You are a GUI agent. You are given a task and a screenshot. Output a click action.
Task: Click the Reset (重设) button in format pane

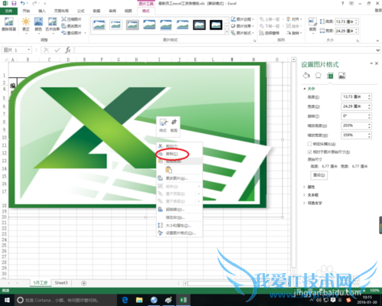(319, 175)
